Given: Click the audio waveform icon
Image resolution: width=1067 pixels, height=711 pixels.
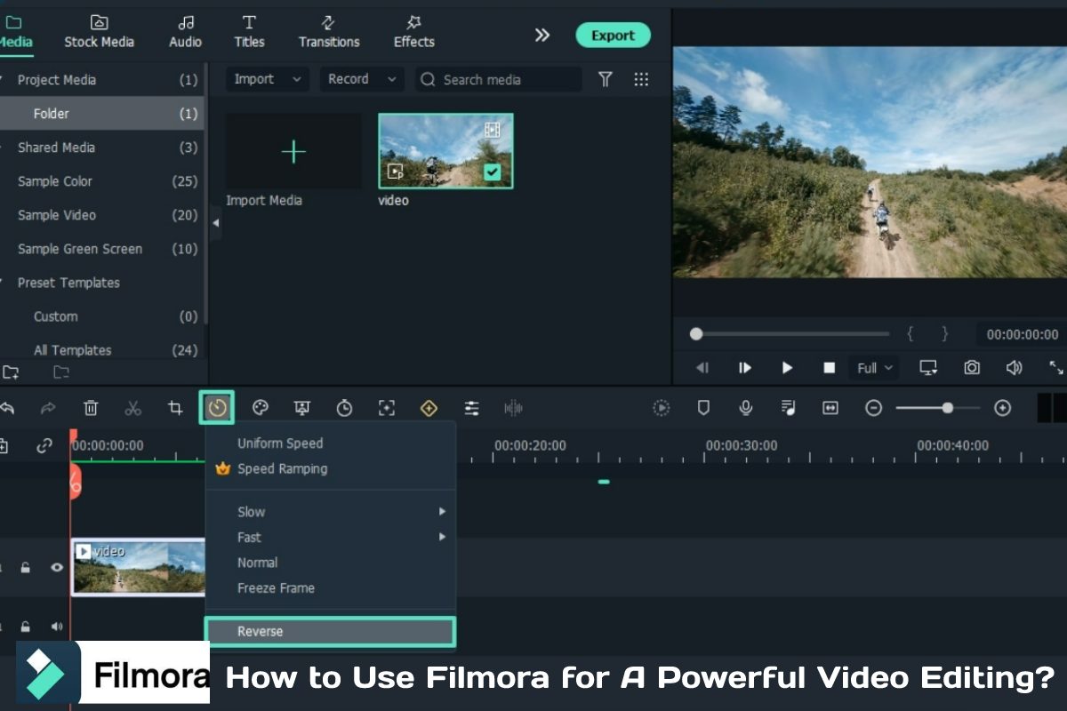Looking at the screenshot, I should click(x=513, y=408).
